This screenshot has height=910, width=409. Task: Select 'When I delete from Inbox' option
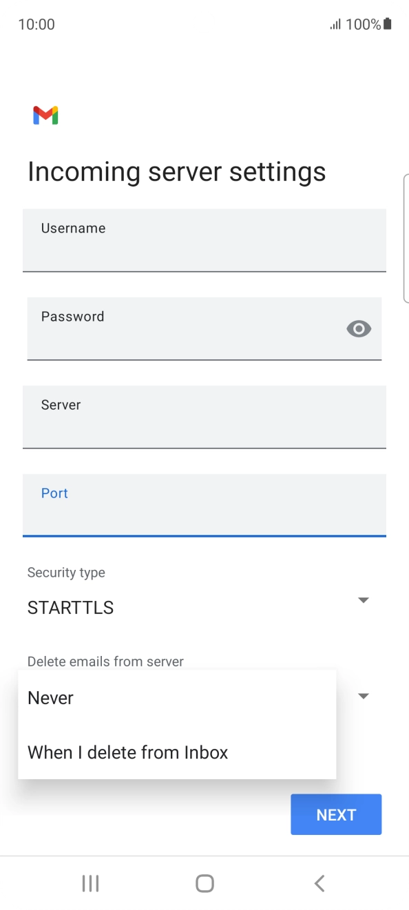[127, 752]
